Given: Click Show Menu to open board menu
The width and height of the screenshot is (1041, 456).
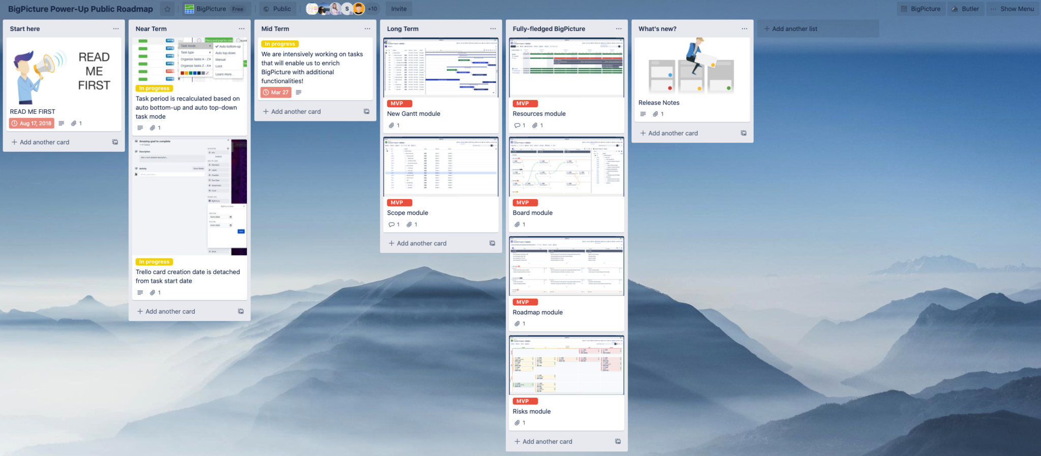Looking at the screenshot, I should [1012, 9].
